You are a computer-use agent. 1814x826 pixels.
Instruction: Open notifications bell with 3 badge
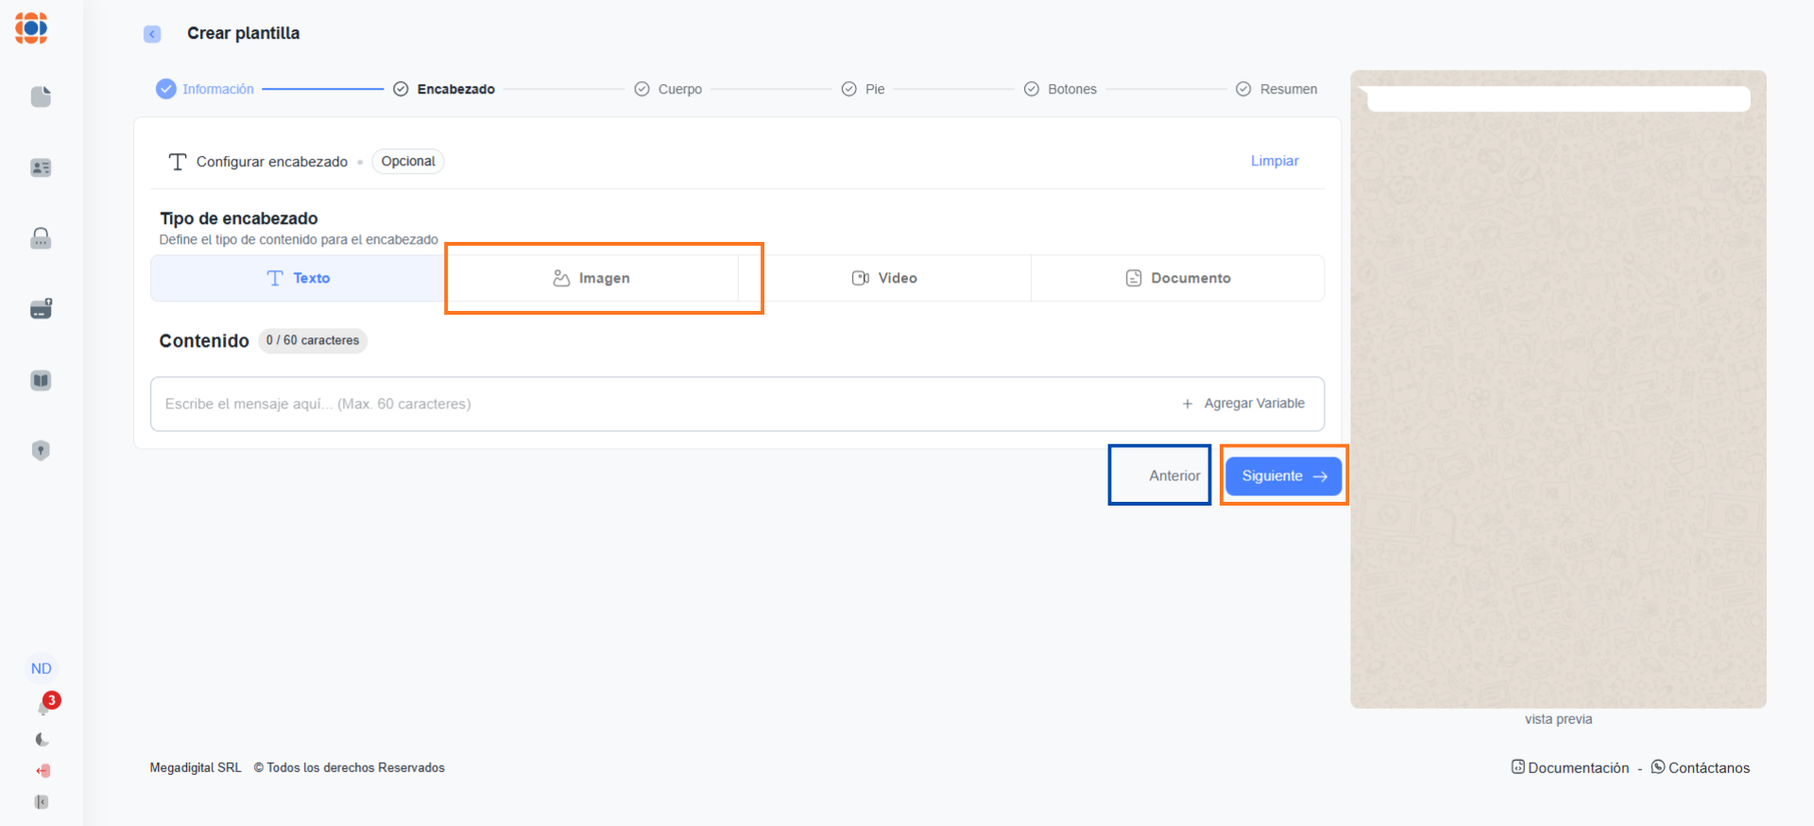[x=44, y=706]
